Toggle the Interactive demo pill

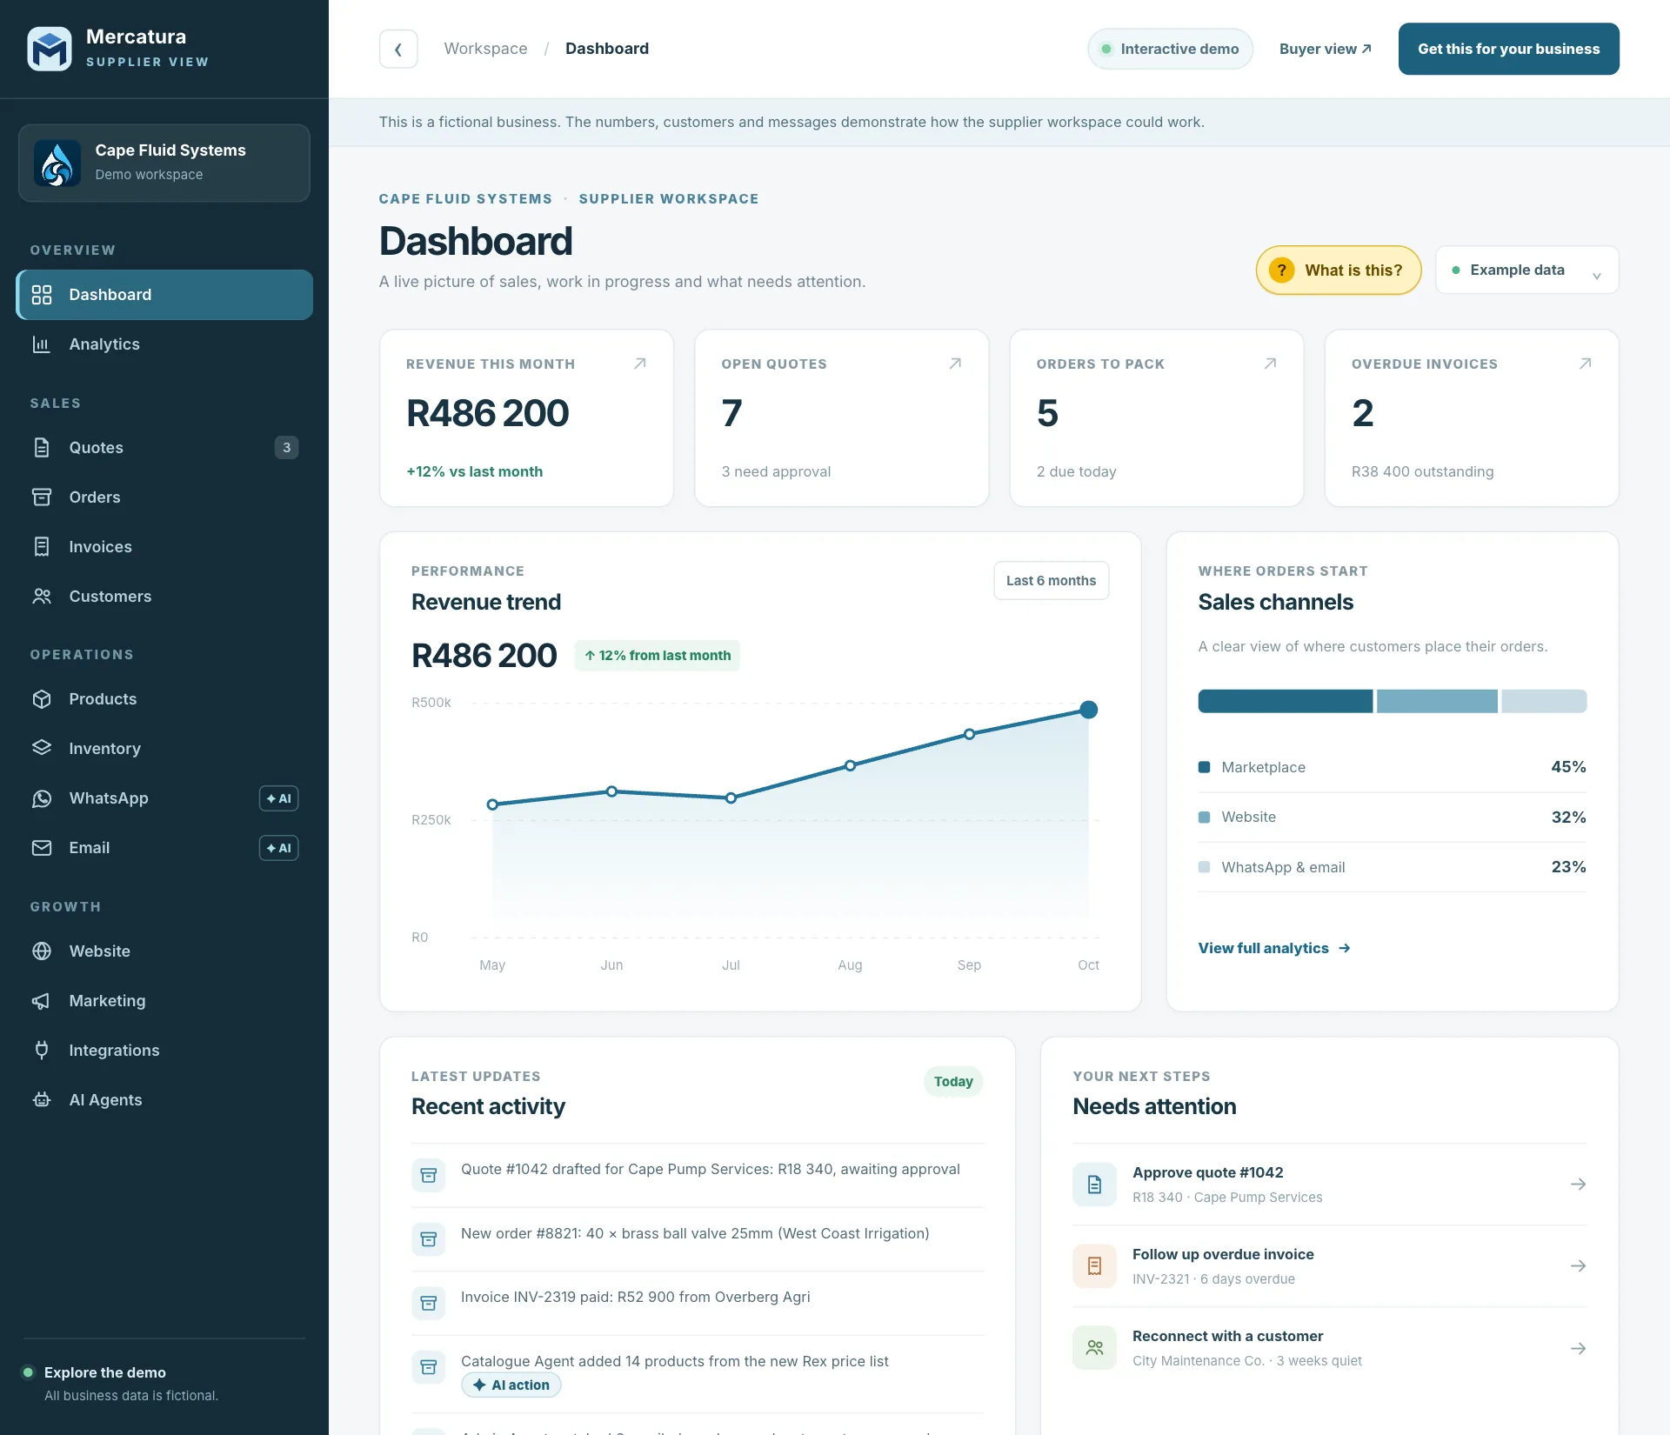tap(1170, 49)
